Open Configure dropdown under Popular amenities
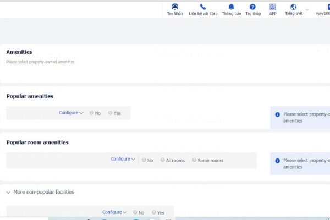 71,113
